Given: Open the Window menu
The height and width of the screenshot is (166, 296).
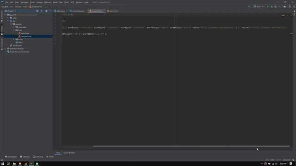Looking at the screenshot, I should (x=79, y=2).
